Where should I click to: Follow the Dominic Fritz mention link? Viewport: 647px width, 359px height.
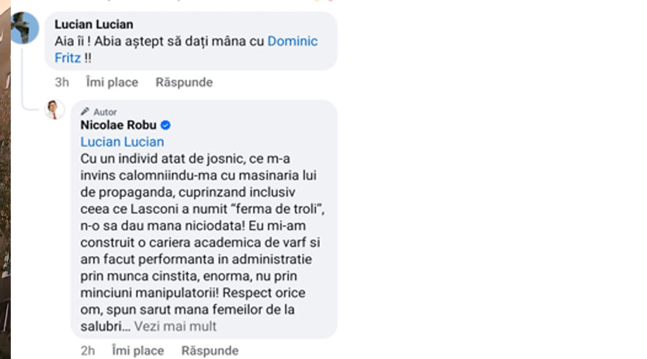[x=292, y=41]
